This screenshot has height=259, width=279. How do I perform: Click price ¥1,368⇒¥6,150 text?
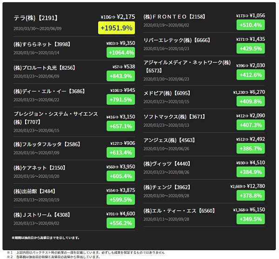(x=249, y=210)
